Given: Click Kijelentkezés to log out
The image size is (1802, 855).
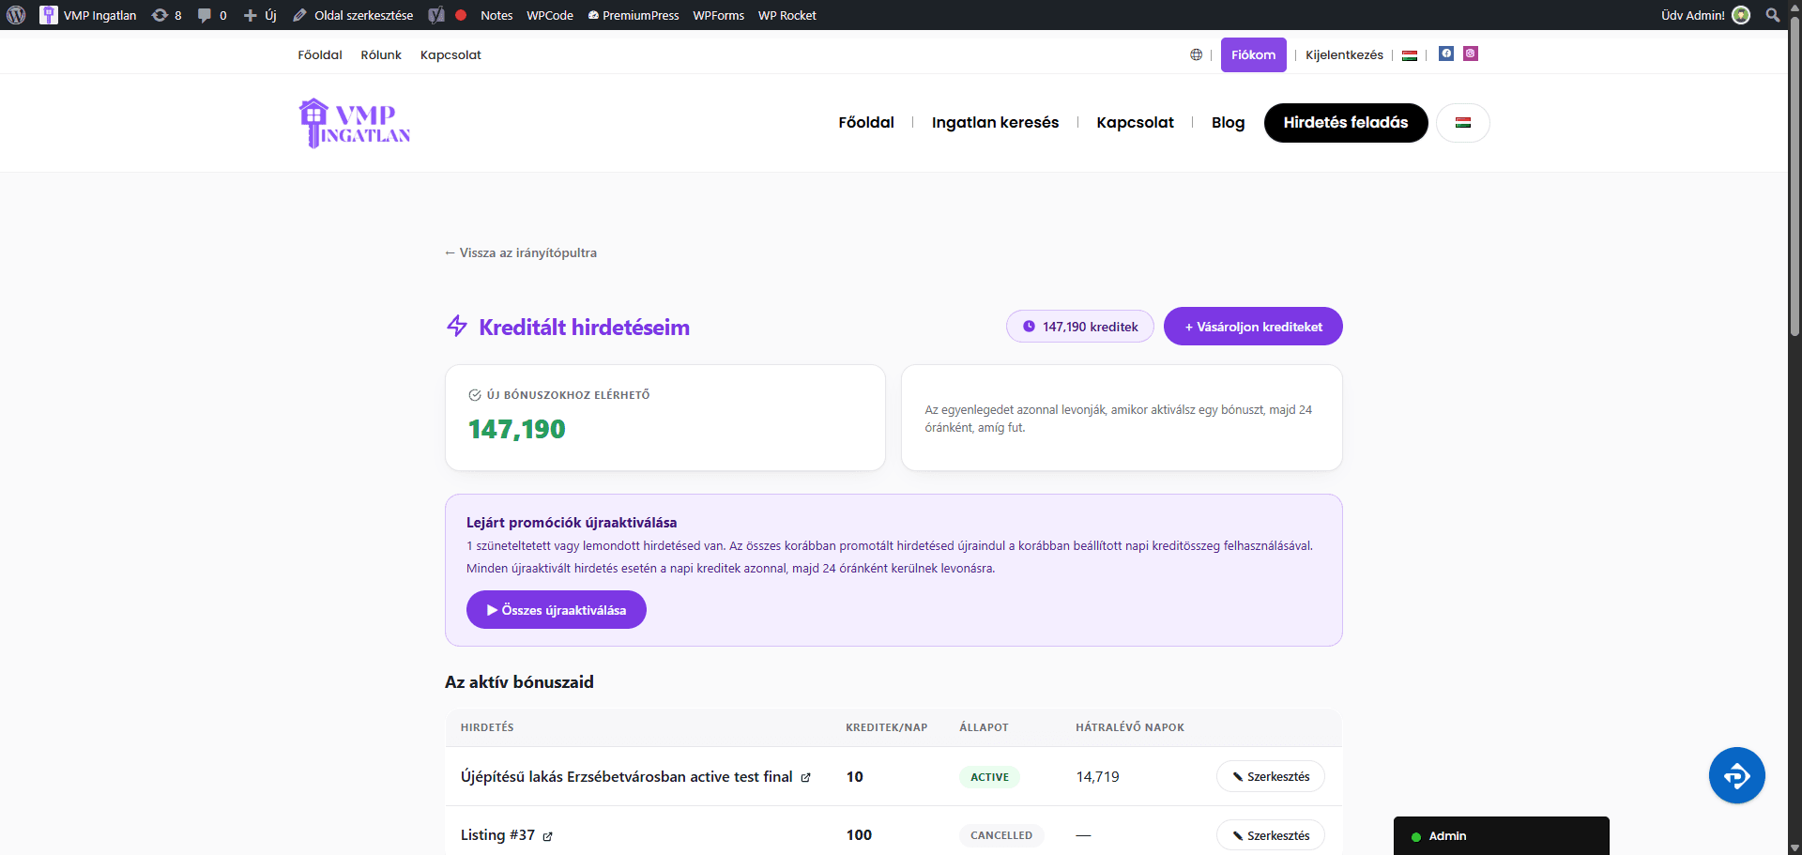Looking at the screenshot, I should (x=1344, y=54).
